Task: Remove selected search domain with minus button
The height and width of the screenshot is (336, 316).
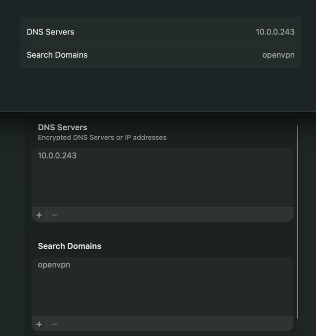Action: (55, 324)
